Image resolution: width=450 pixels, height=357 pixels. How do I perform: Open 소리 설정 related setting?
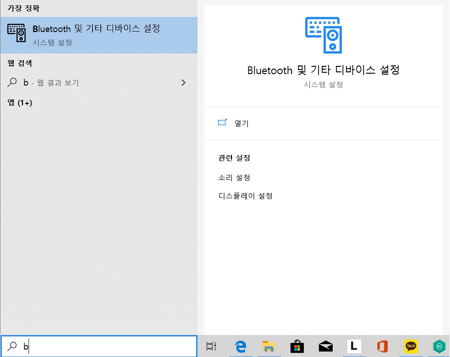[234, 178]
